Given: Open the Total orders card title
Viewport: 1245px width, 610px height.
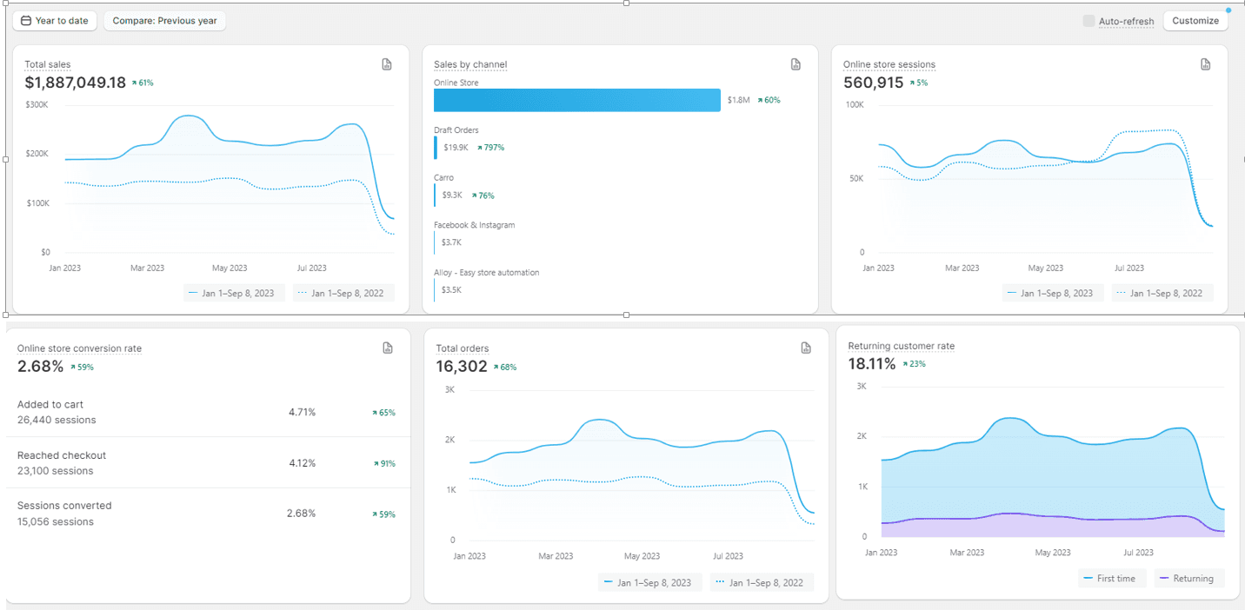Looking at the screenshot, I should tap(463, 348).
